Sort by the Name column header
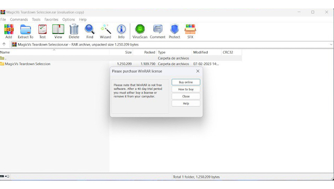Screen dimensions: 334x189 54,52
